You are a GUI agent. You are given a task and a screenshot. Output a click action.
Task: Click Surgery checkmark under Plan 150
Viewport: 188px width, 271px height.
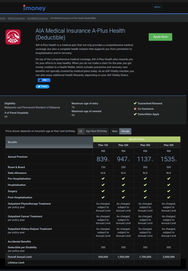tap(103, 191)
